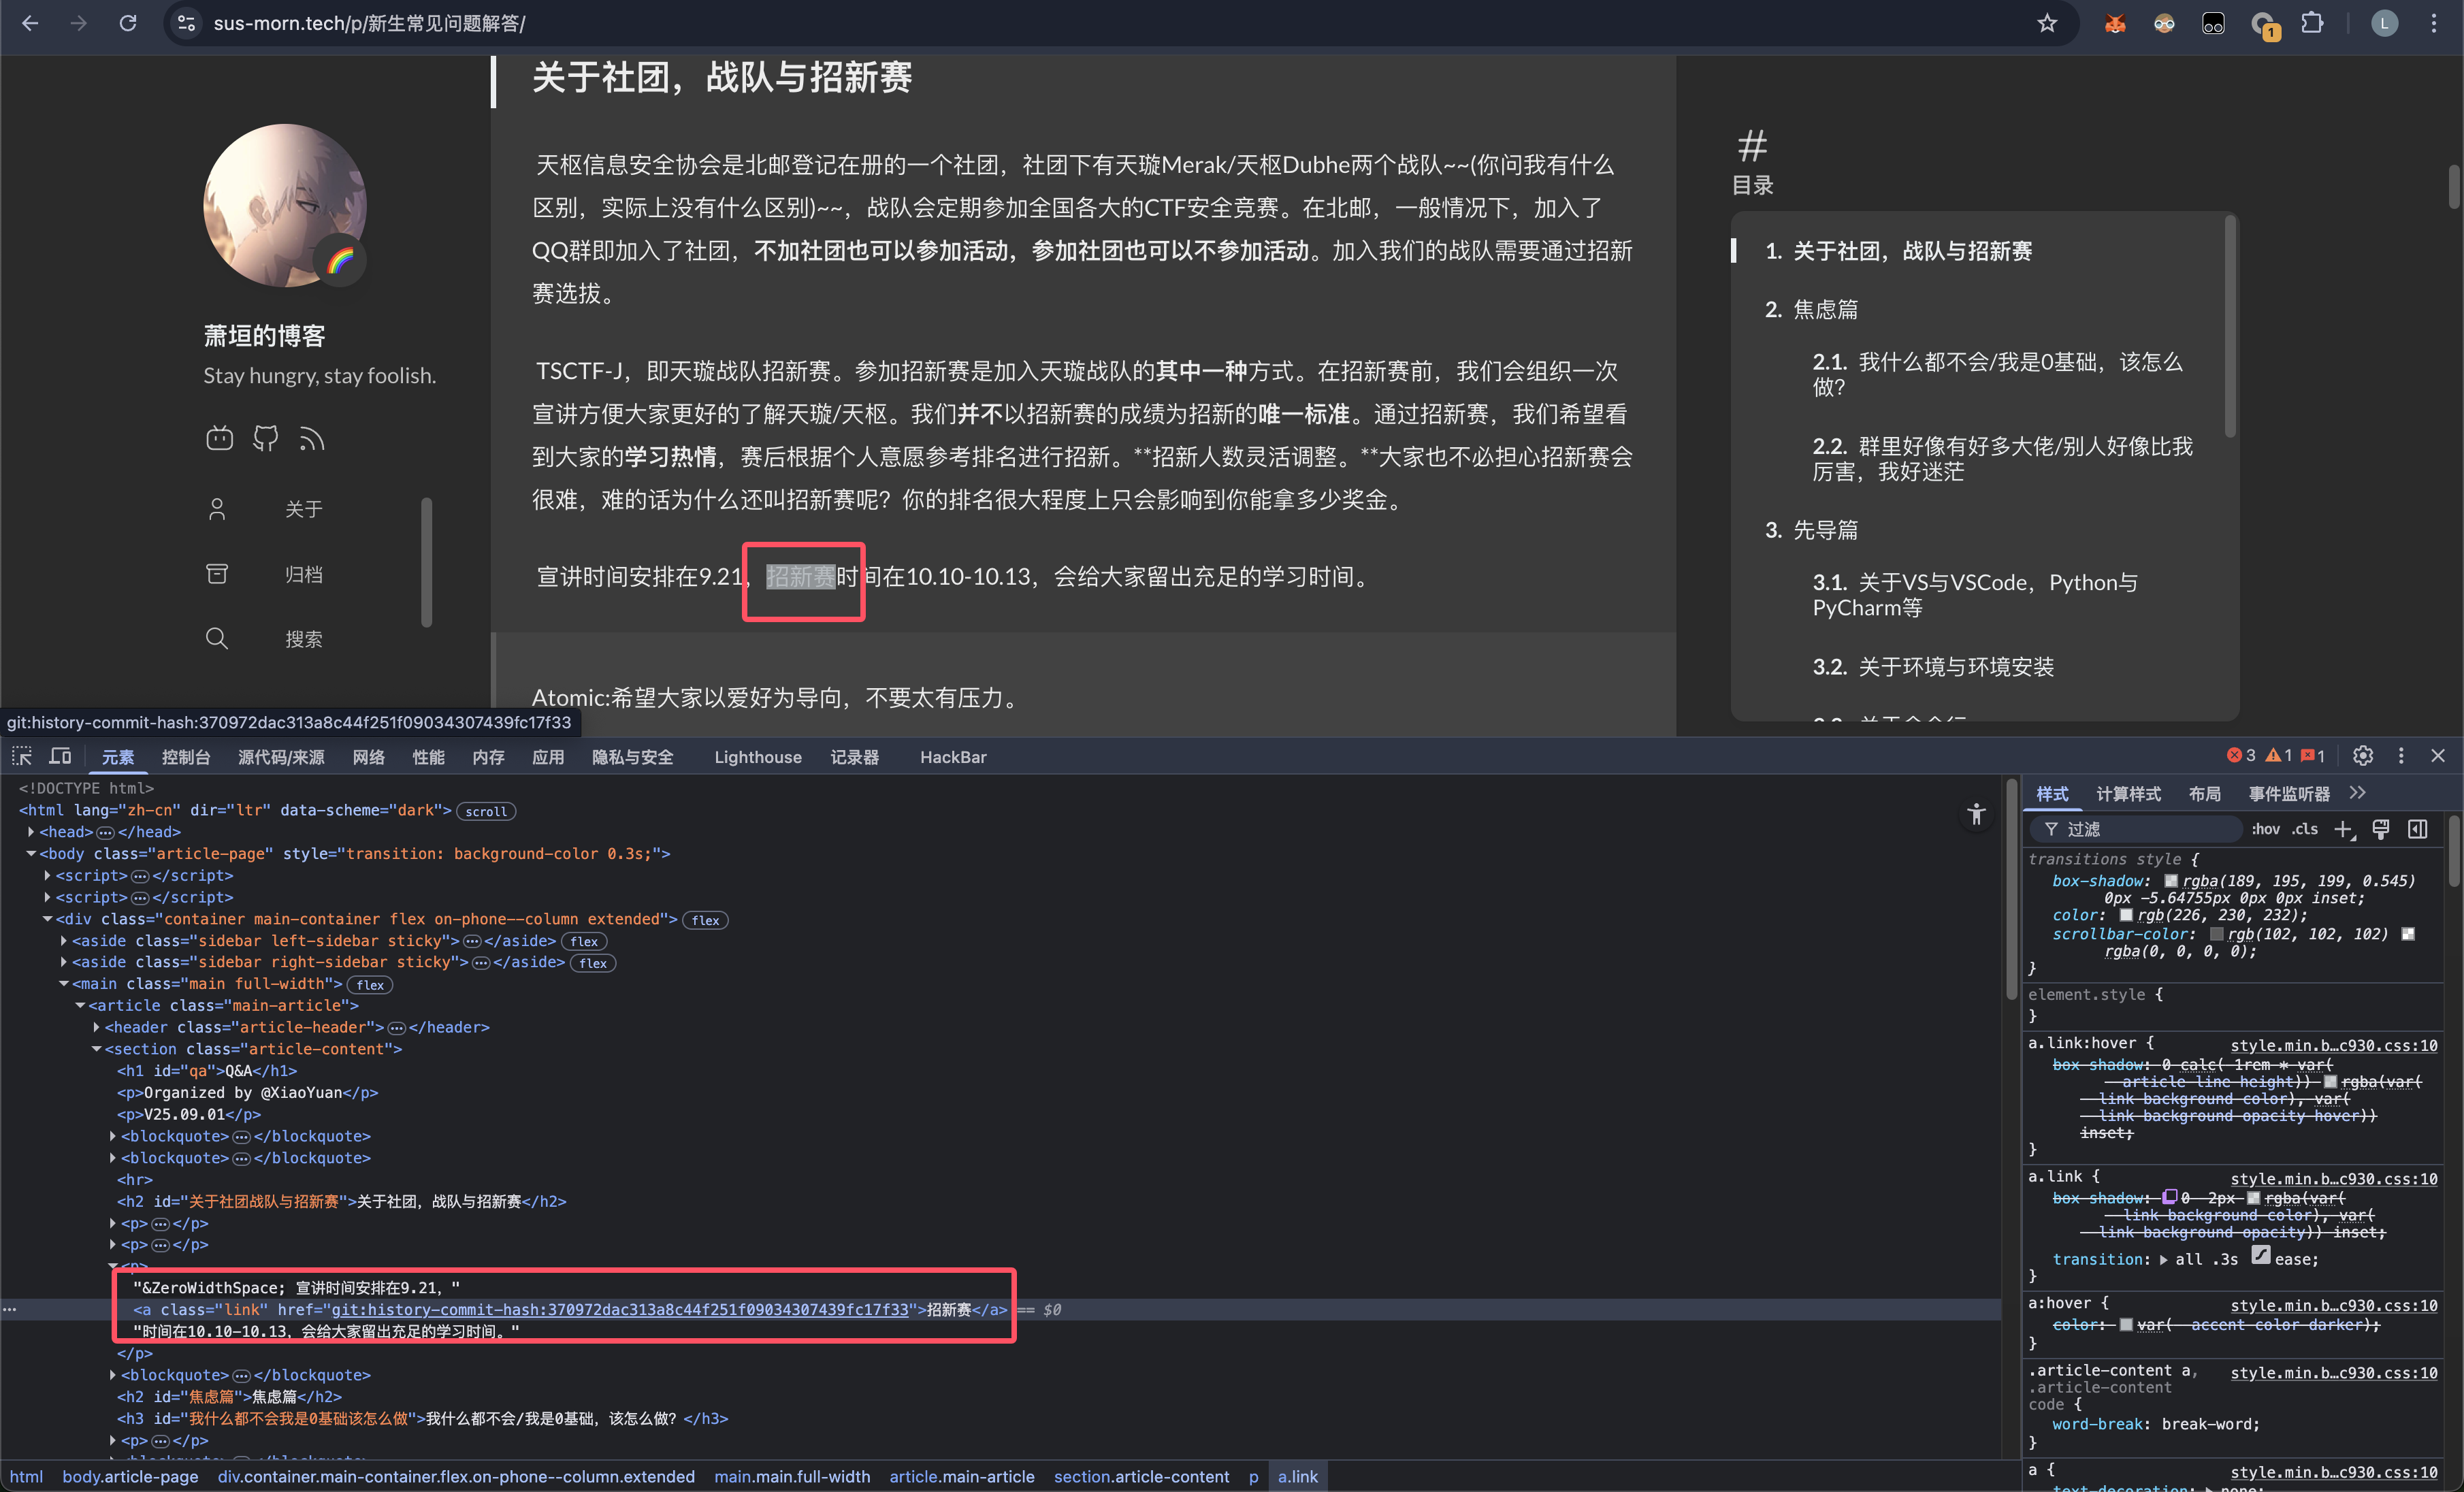This screenshot has width=2464, height=1492.
Task: Expand the article-header element node
Action: tap(97, 1027)
